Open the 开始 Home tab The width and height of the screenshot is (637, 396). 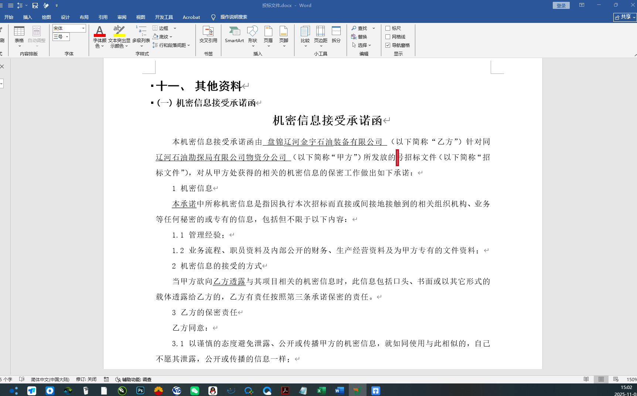(8, 17)
